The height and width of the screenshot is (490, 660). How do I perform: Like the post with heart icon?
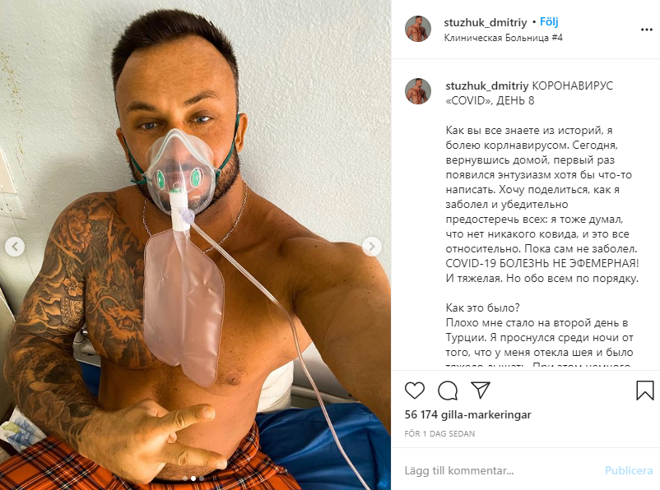pos(415,391)
